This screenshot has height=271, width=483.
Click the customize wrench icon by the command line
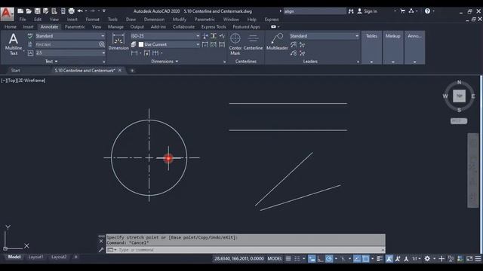click(x=101, y=250)
